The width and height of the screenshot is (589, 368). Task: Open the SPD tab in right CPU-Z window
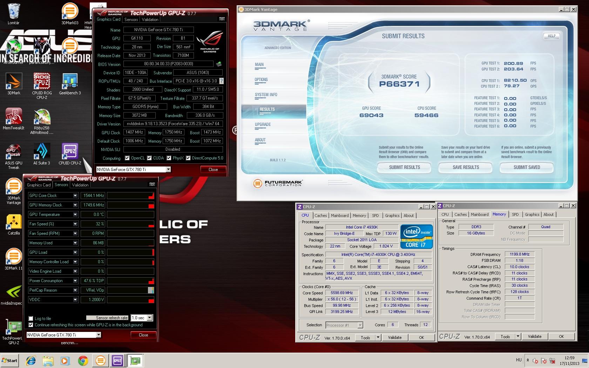pyautogui.click(x=515, y=214)
